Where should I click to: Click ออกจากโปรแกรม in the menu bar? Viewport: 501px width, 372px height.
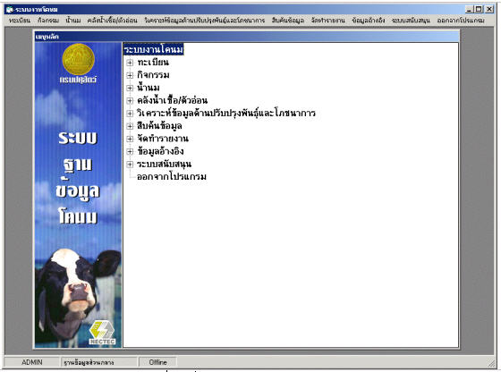[x=461, y=21]
